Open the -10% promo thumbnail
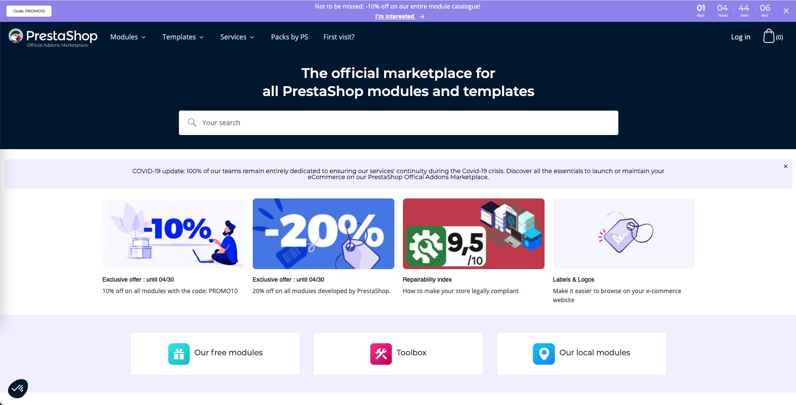 (173, 234)
